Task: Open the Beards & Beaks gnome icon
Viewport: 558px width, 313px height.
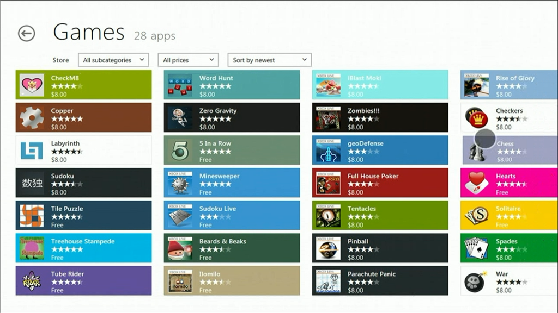Action: tap(180, 248)
